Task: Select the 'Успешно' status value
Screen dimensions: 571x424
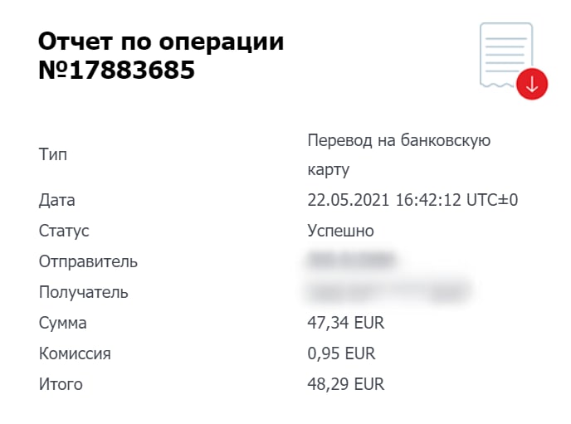Action: coord(340,231)
